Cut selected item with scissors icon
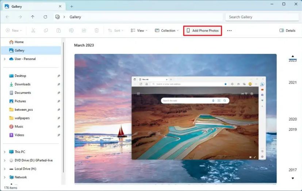Viewport: 302px width, 191px height. point(33,30)
